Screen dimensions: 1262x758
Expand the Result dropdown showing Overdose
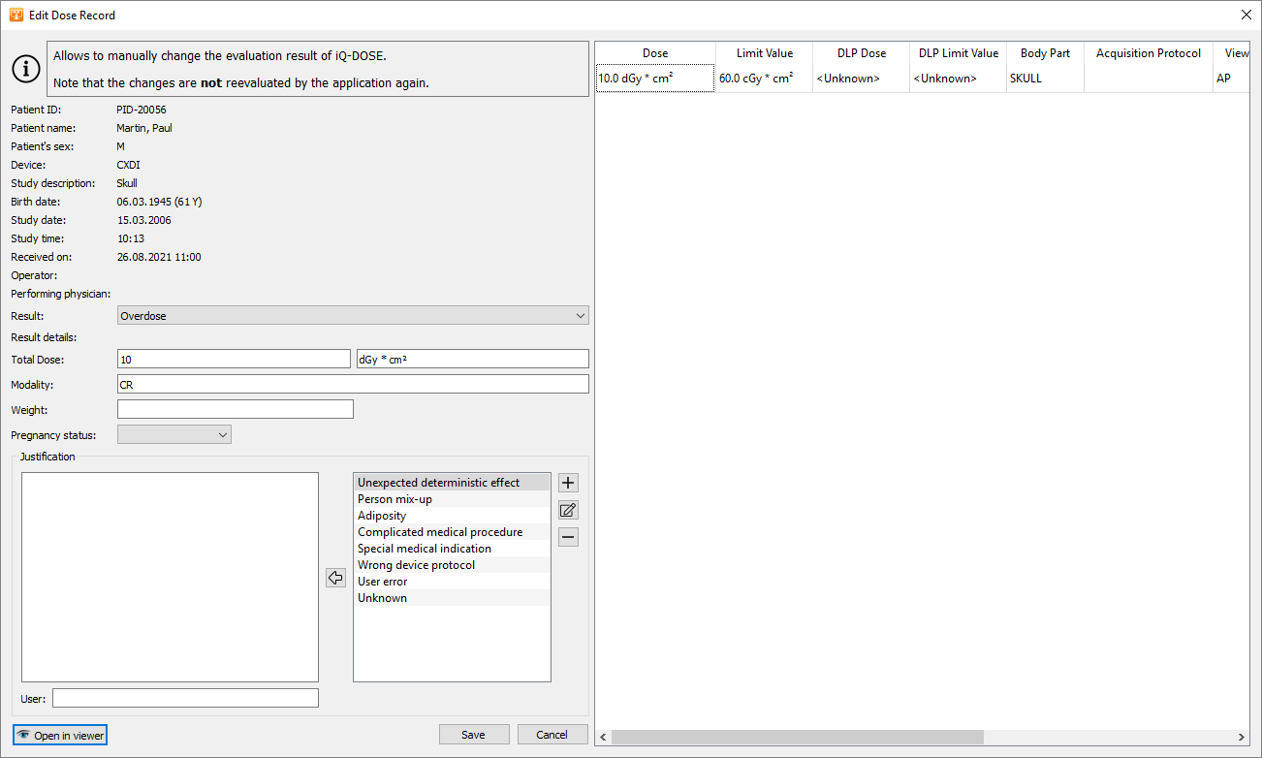click(352, 316)
